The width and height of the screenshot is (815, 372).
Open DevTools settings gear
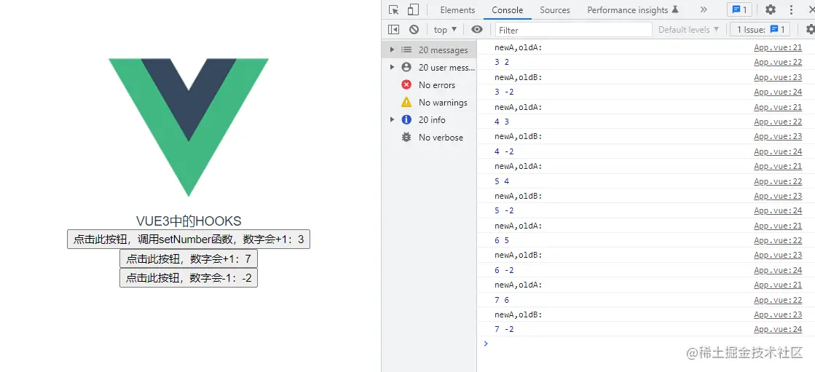771,10
